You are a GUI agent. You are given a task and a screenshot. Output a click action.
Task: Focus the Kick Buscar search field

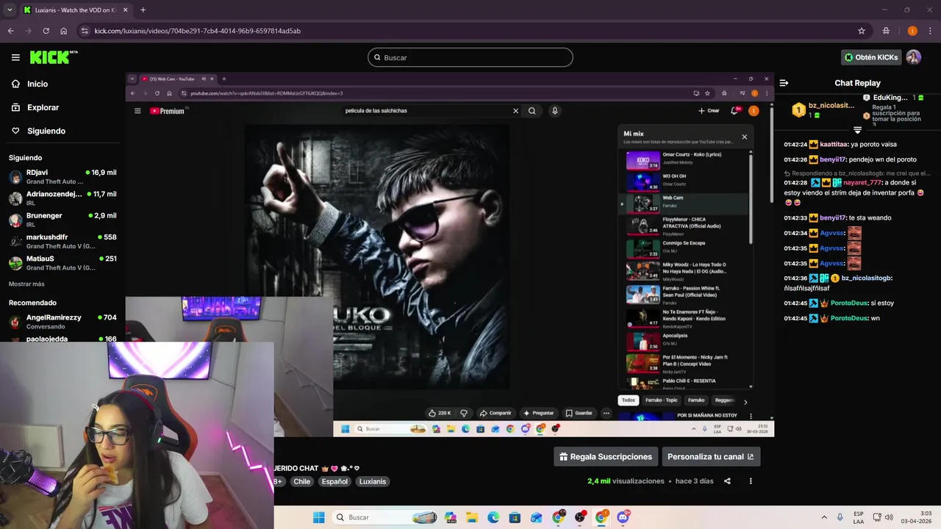[470, 57]
